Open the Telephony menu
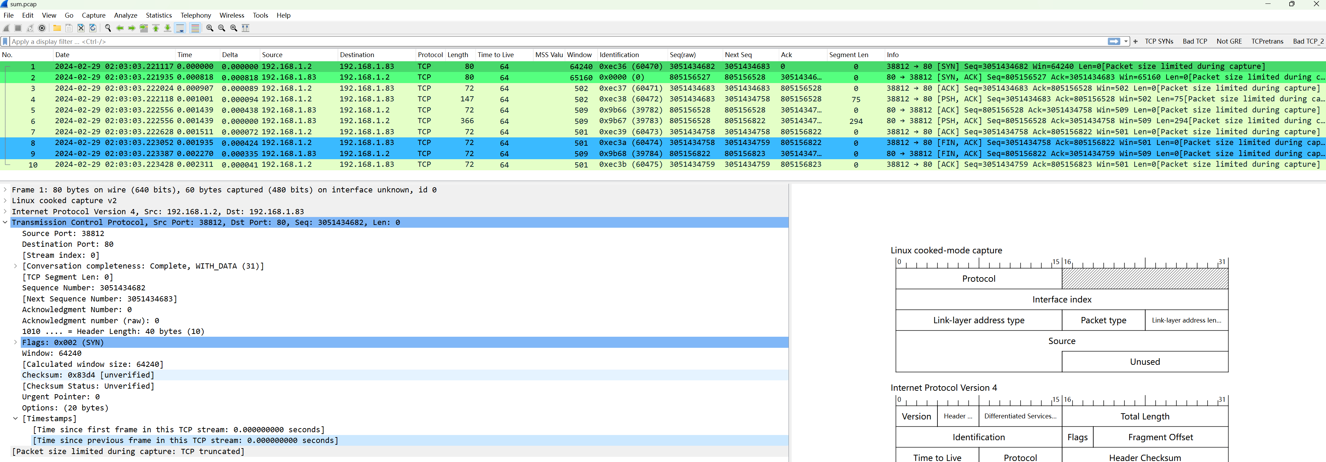1326x462 pixels. coord(196,16)
